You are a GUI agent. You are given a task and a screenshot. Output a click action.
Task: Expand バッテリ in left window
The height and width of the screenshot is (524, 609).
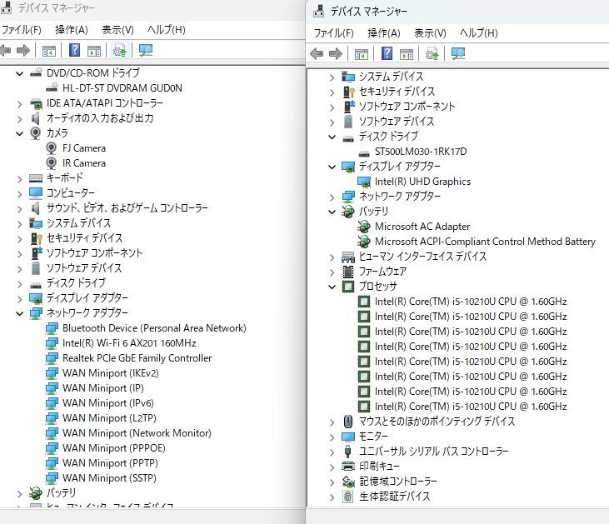coord(19,494)
